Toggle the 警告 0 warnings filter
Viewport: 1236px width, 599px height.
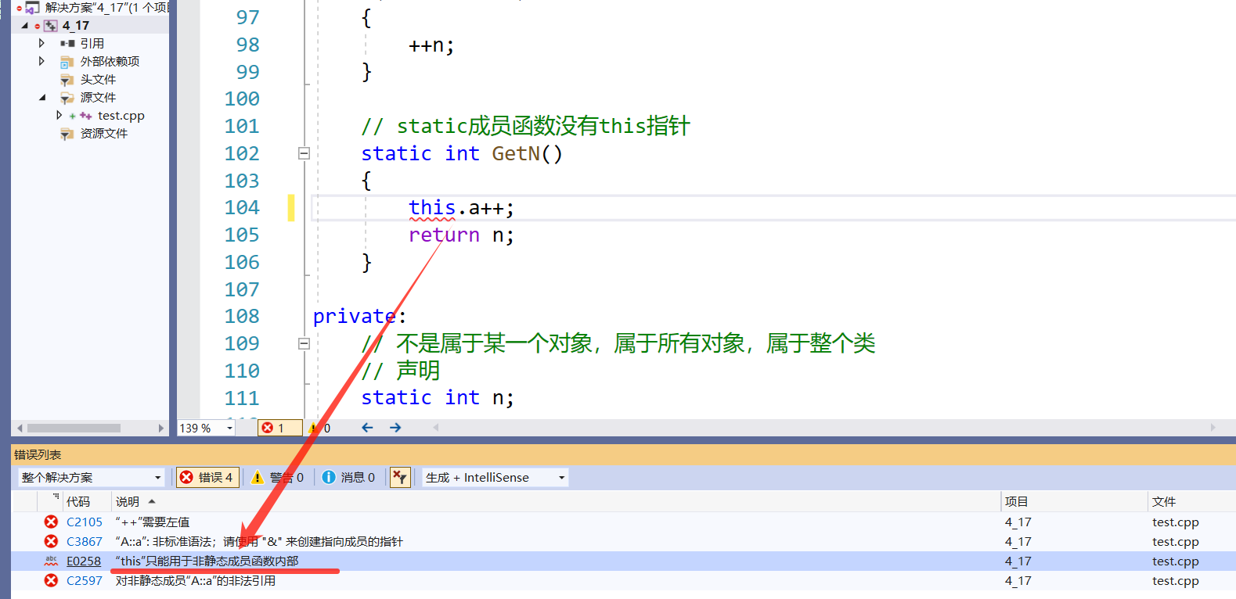pyautogui.click(x=278, y=477)
